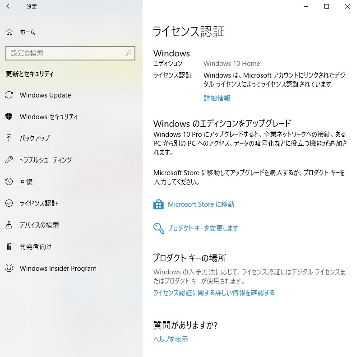Focus the 設定の検索 search field
This screenshot has width=356, height=357.
tap(65, 53)
